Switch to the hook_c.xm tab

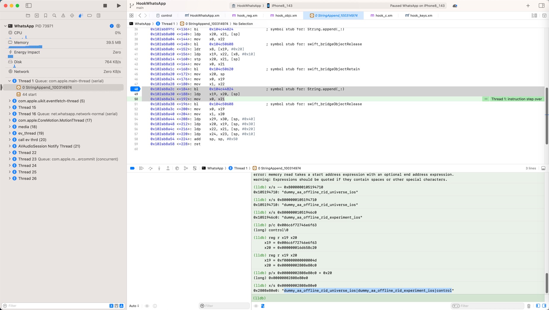tap(381, 15)
